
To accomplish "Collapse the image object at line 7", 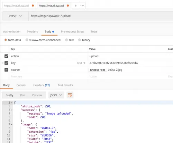I will [12, 124].
